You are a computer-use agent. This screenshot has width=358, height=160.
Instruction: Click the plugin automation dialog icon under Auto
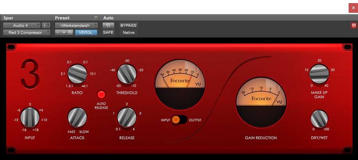pos(108,26)
